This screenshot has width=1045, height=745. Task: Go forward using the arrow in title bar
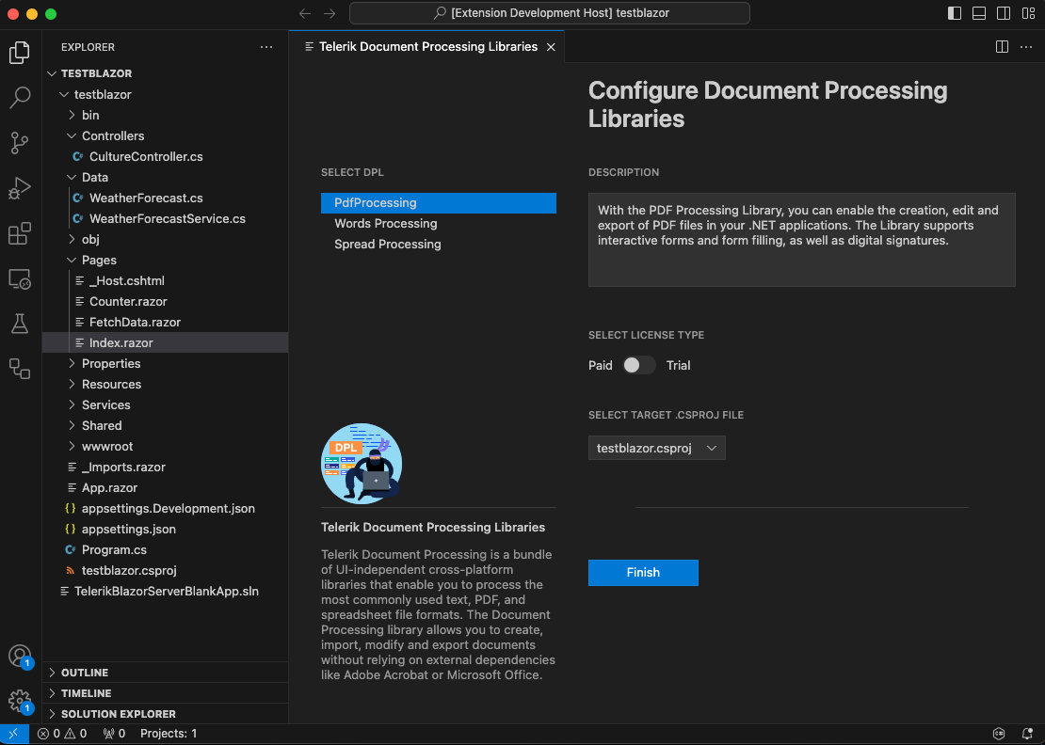coord(330,13)
